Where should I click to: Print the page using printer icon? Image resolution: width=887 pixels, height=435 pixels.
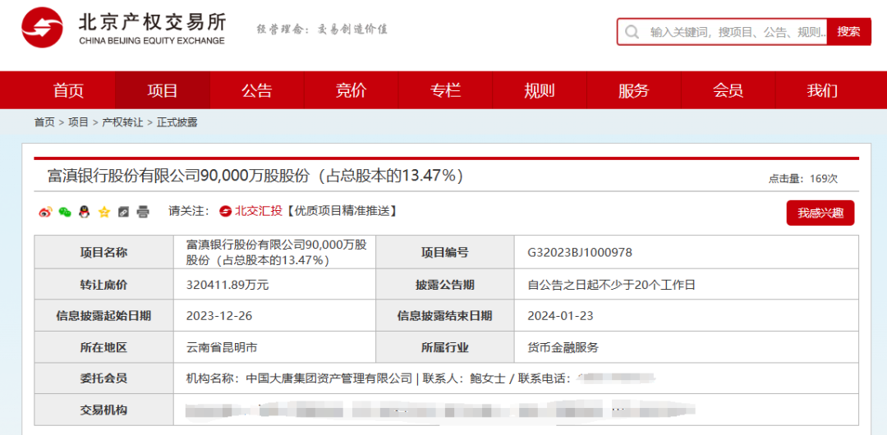[143, 212]
